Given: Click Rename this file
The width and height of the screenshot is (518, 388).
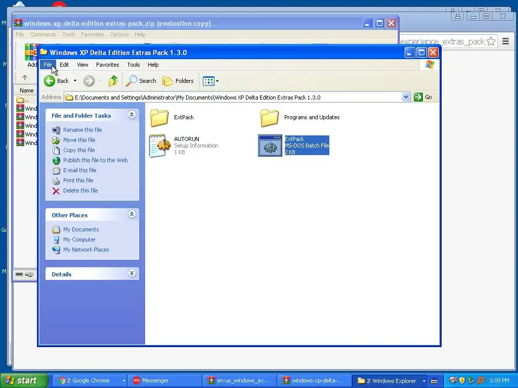Looking at the screenshot, I should tap(82, 130).
